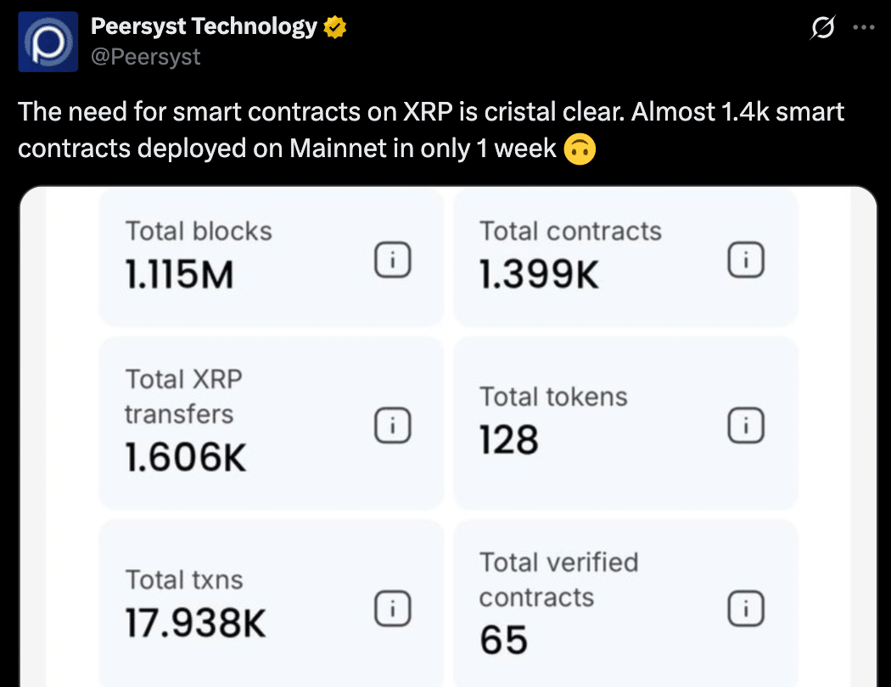
Task: Click the 1.606K XRP transfers value
Action: tap(185, 459)
